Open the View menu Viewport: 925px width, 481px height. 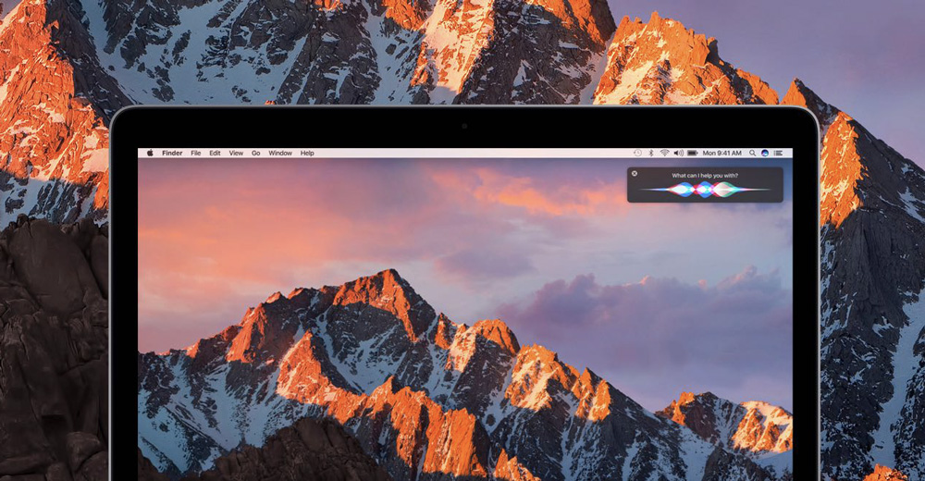(x=236, y=153)
